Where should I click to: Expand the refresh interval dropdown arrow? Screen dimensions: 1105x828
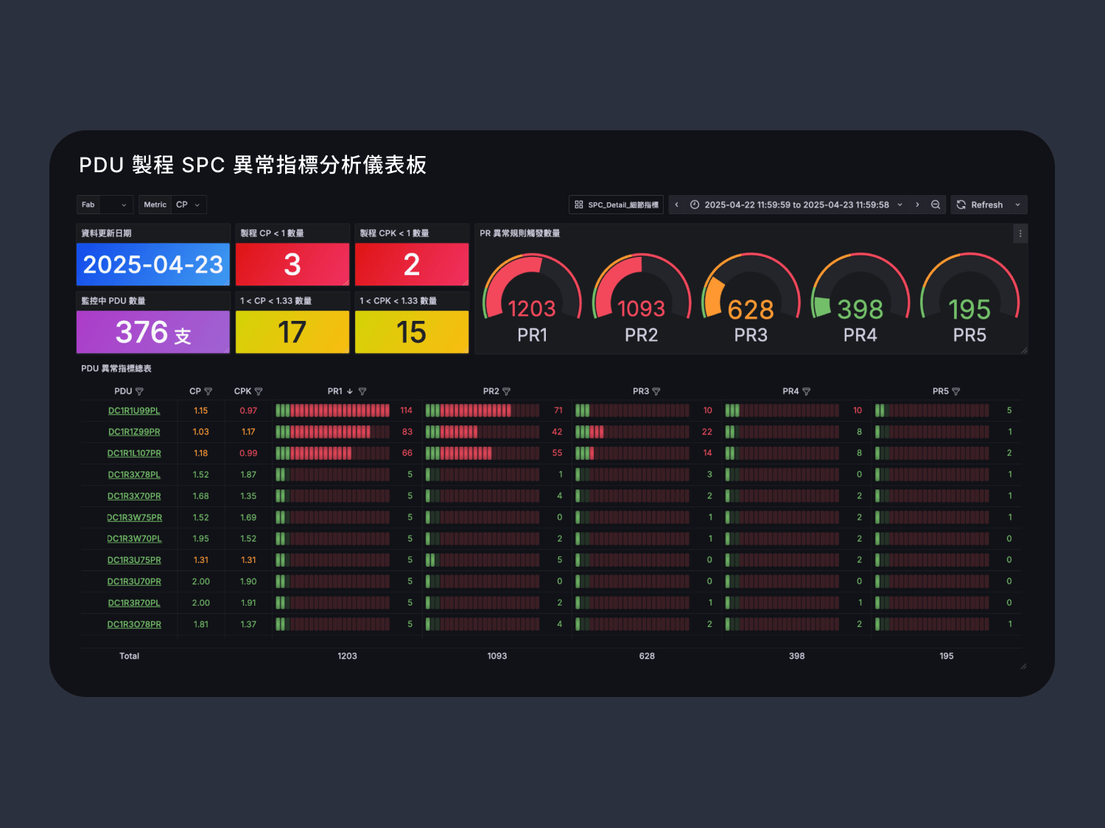1018,205
